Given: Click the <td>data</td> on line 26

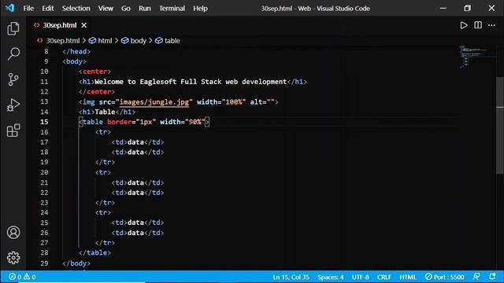Looking at the screenshot, I should click(x=138, y=233).
